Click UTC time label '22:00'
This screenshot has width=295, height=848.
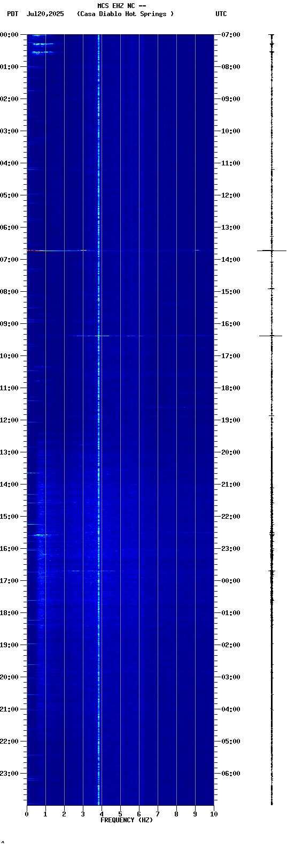(x=231, y=517)
